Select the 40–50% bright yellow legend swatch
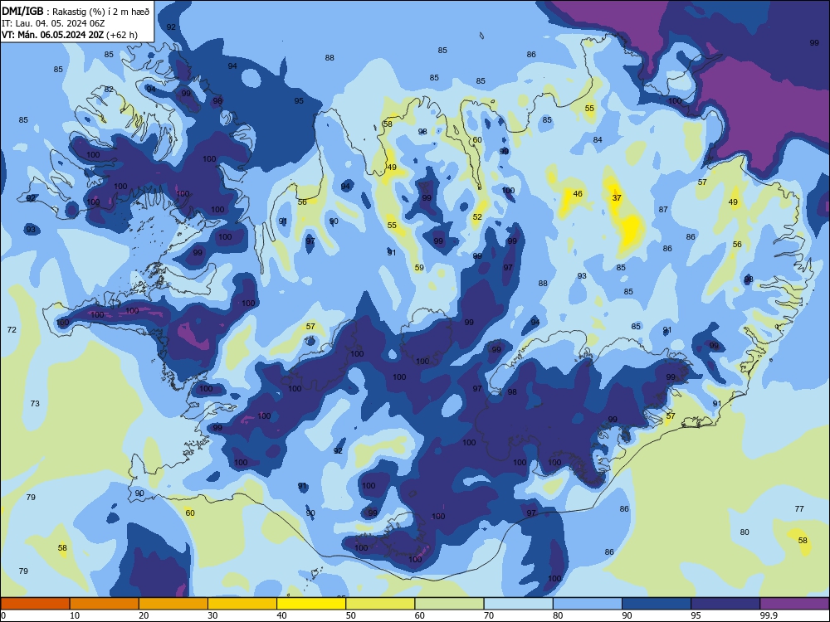Viewport: 830px width, 622px height. pos(311,604)
